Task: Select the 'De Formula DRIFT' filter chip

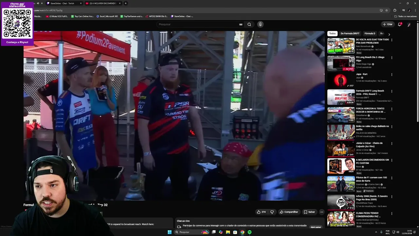Action: click(x=350, y=33)
